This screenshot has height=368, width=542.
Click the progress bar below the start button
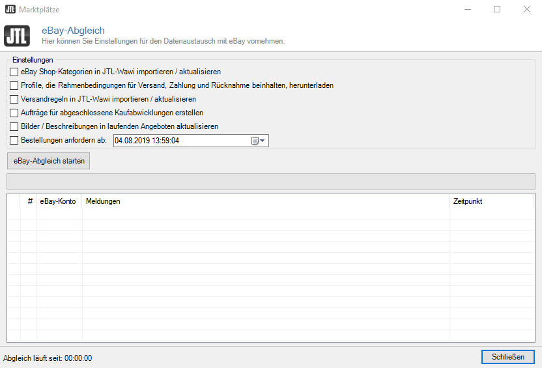tap(271, 182)
